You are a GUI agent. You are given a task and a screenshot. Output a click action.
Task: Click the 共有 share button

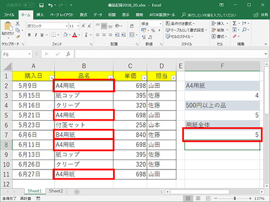tap(261, 15)
